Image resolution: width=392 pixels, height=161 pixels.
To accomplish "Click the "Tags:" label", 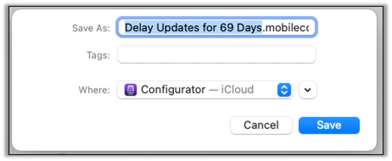I will pyautogui.click(x=98, y=55).
